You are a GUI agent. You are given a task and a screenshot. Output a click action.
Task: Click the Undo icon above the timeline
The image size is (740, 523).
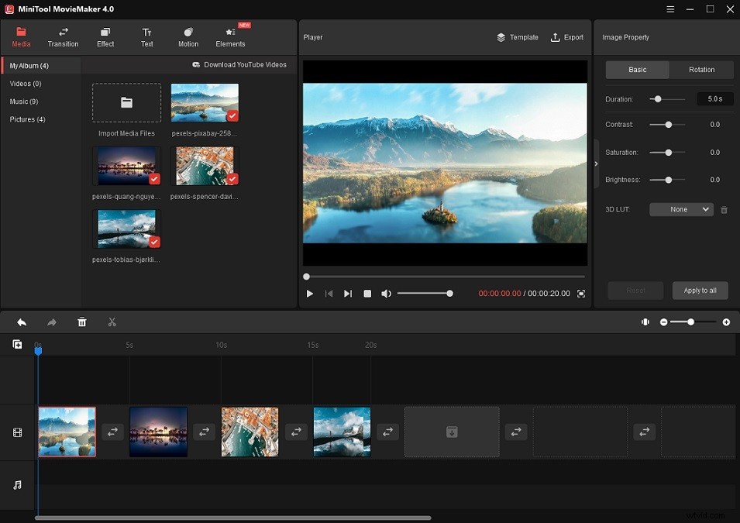21,322
